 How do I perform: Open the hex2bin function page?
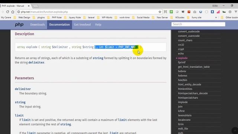(x=183, y=80)
